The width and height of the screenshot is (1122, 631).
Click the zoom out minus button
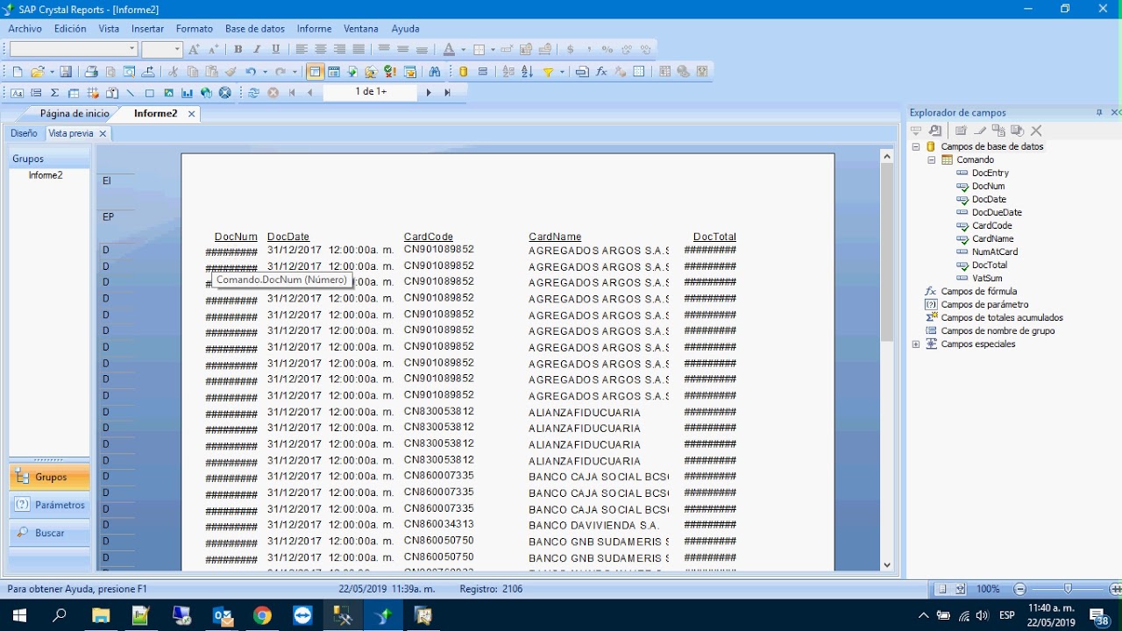(1019, 589)
